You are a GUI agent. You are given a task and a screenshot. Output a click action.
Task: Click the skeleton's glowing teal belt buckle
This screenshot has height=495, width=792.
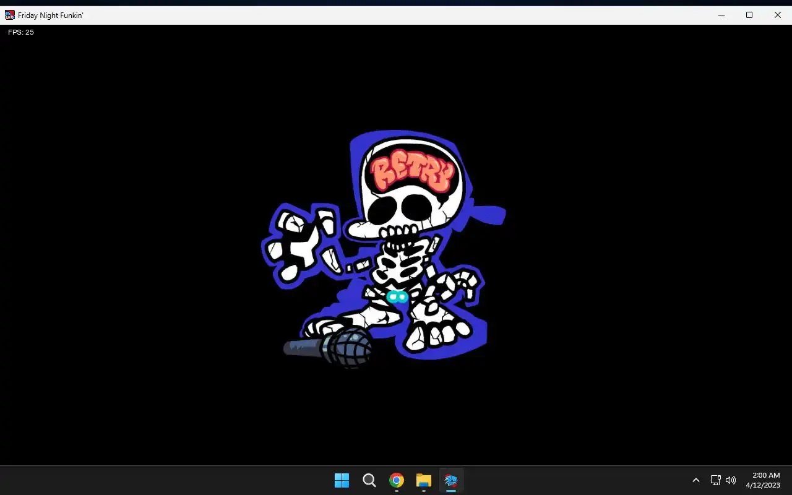click(397, 297)
